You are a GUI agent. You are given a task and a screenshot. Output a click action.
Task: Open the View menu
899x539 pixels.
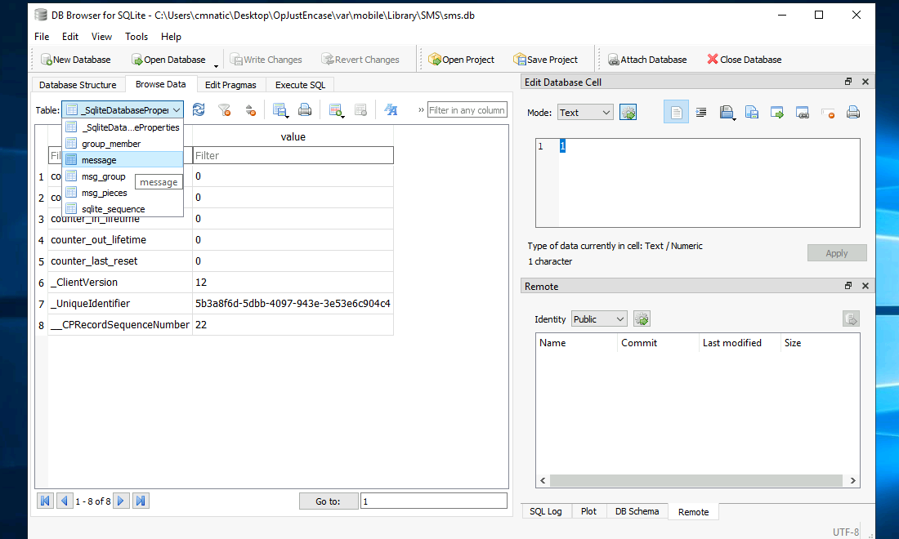click(x=101, y=37)
